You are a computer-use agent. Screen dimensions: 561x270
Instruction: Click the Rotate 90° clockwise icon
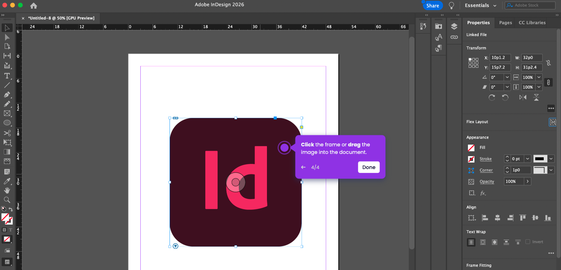(x=492, y=97)
